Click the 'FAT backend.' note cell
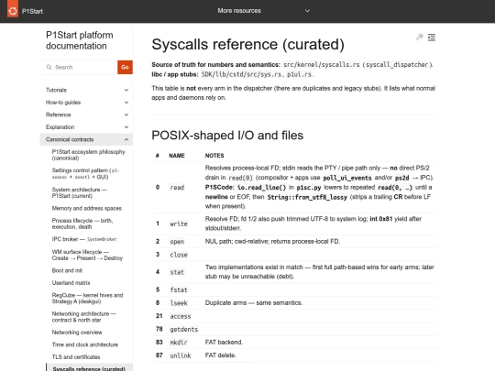The height and width of the screenshot is (371, 495). click(x=224, y=343)
